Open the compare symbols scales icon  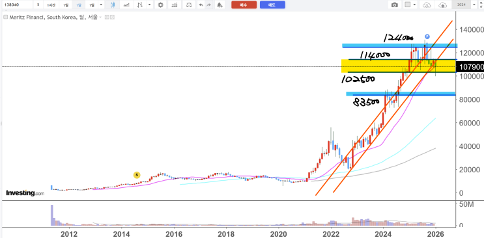coord(189,5)
